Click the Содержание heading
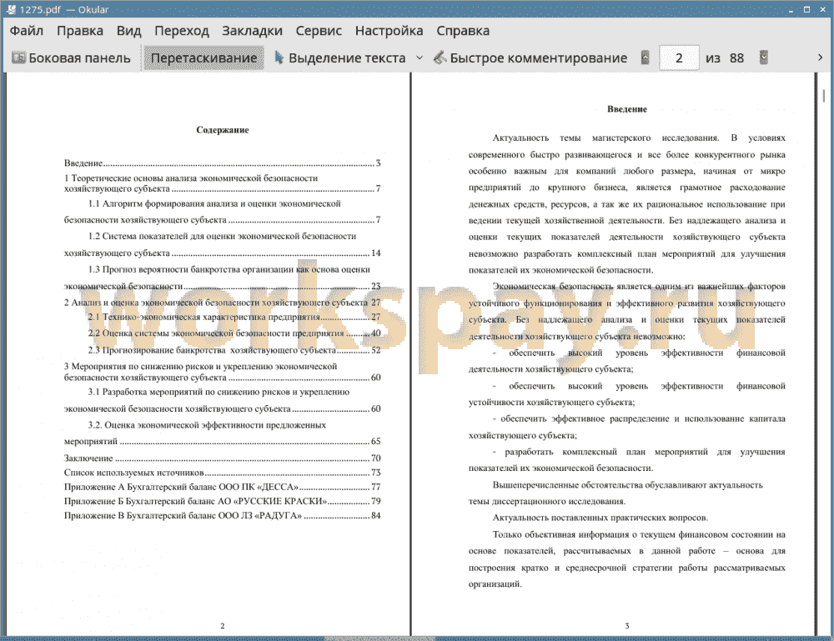This screenshot has width=834, height=641. pos(223,130)
